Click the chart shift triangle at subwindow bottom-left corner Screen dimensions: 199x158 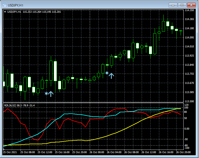pyautogui.click(x=4, y=149)
